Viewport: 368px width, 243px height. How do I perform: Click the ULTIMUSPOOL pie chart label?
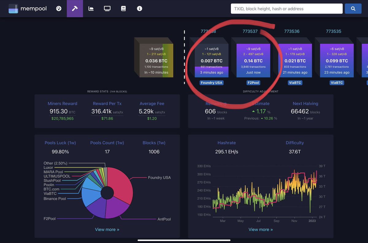point(57,176)
